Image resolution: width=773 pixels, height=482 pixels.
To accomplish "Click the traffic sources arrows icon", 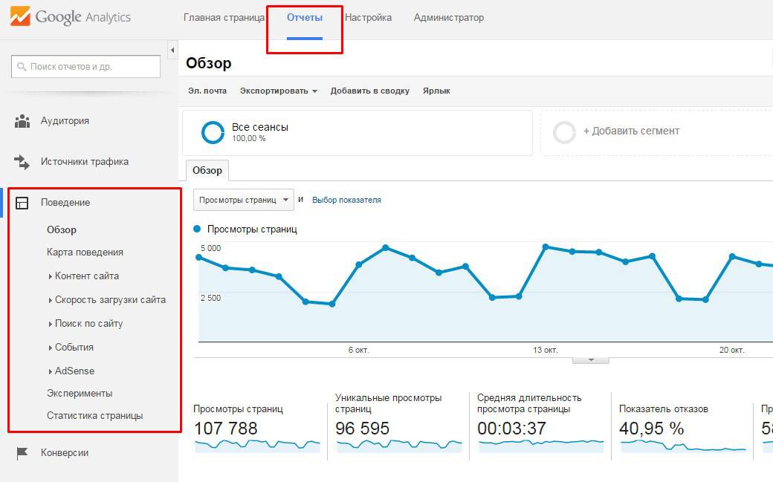I will click(x=22, y=162).
